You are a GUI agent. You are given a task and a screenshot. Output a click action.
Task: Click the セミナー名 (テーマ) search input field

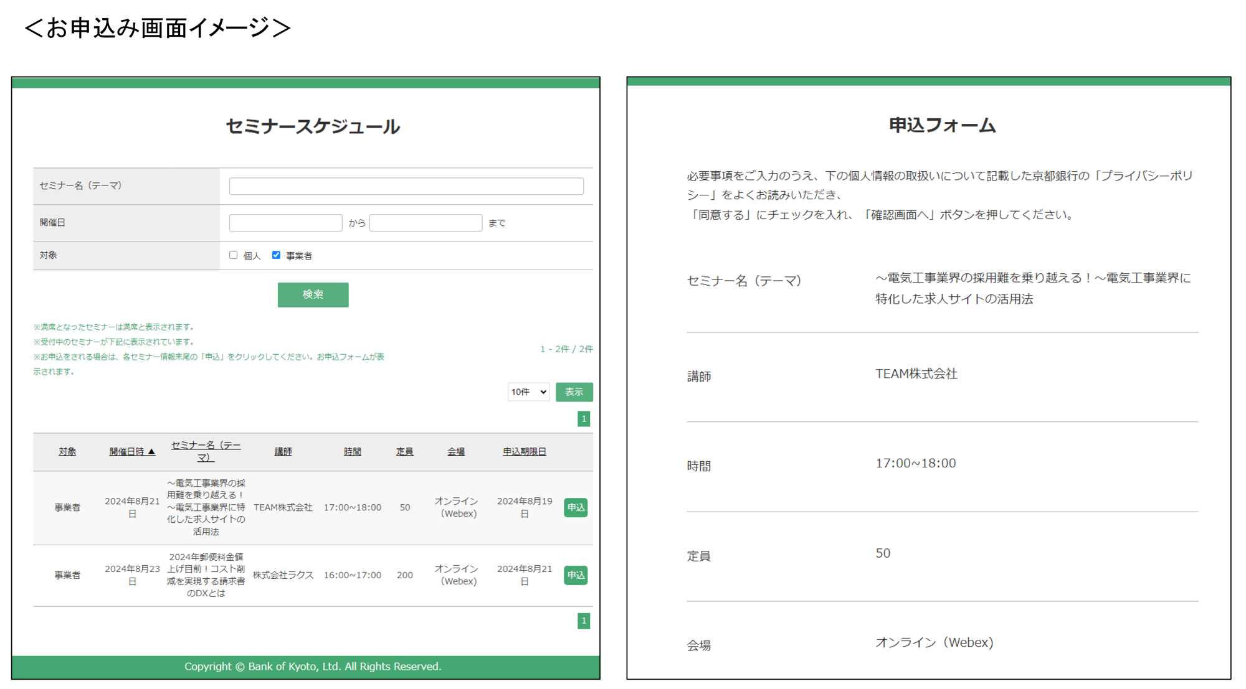(x=406, y=186)
